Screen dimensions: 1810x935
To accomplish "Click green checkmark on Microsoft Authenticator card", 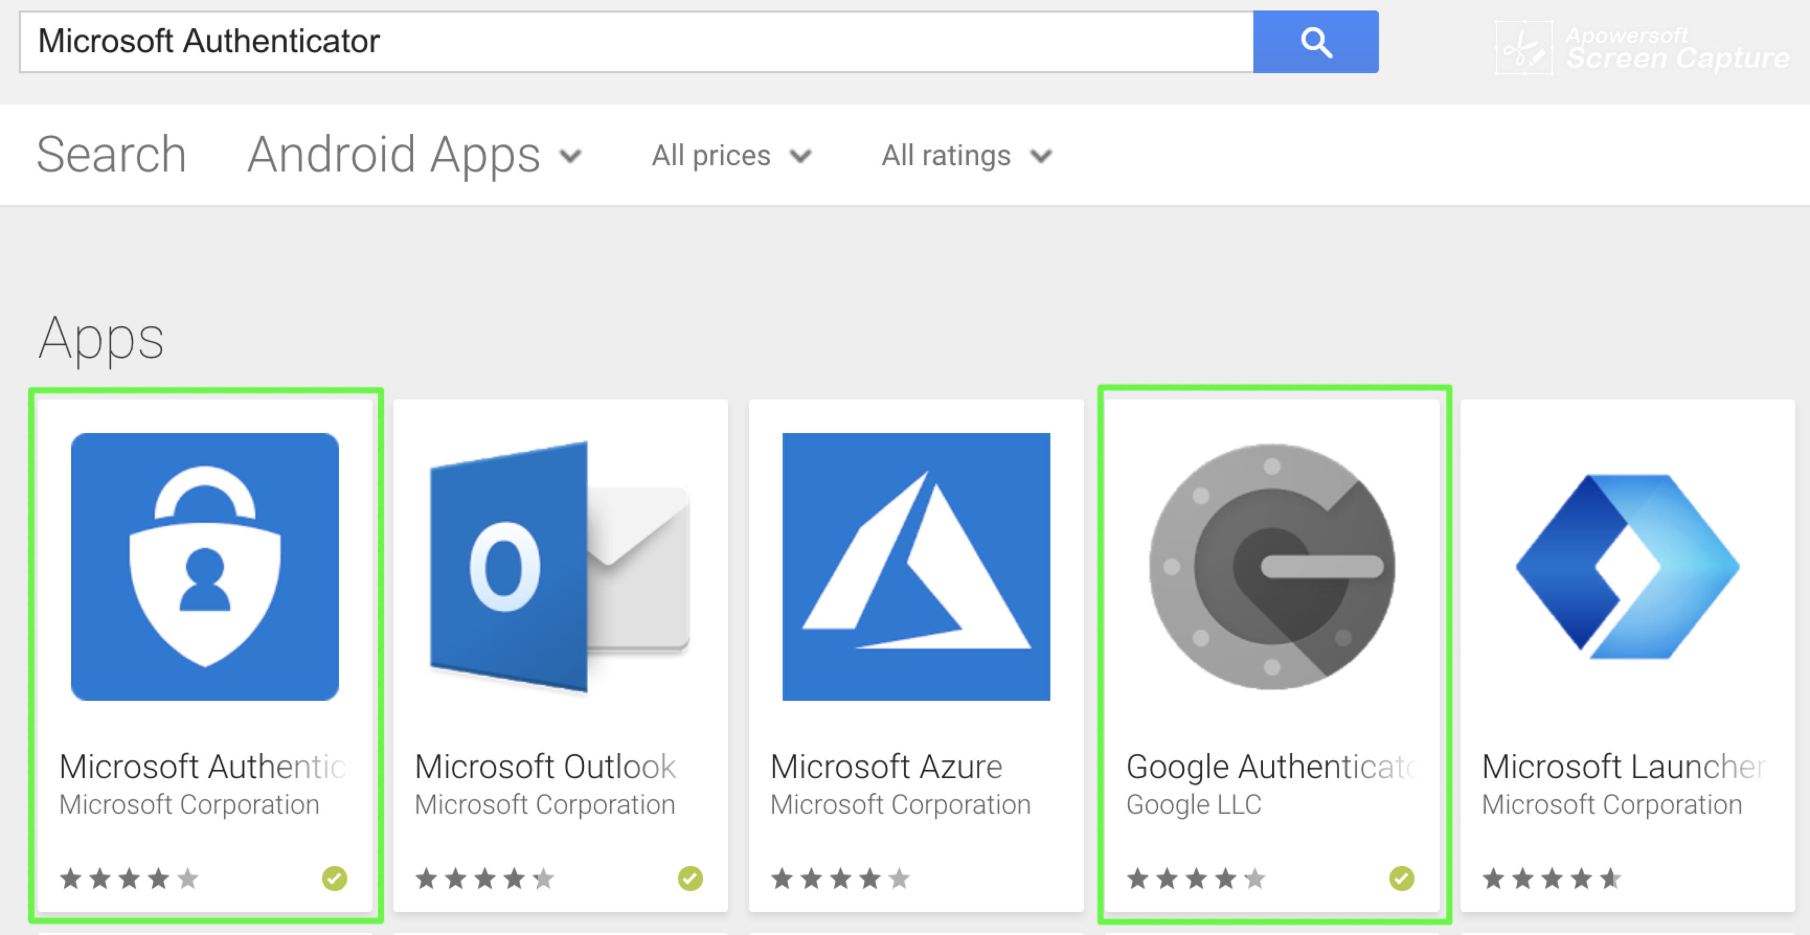I will click(x=334, y=878).
